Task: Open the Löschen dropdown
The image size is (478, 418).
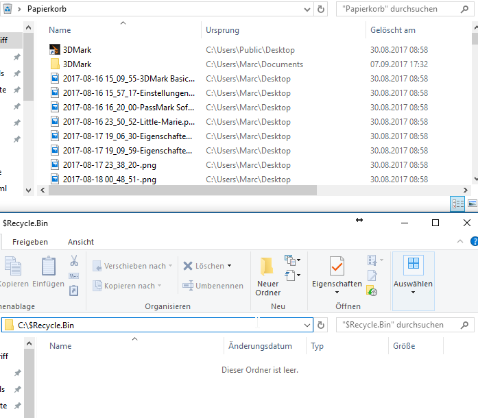Action: [229, 266]
